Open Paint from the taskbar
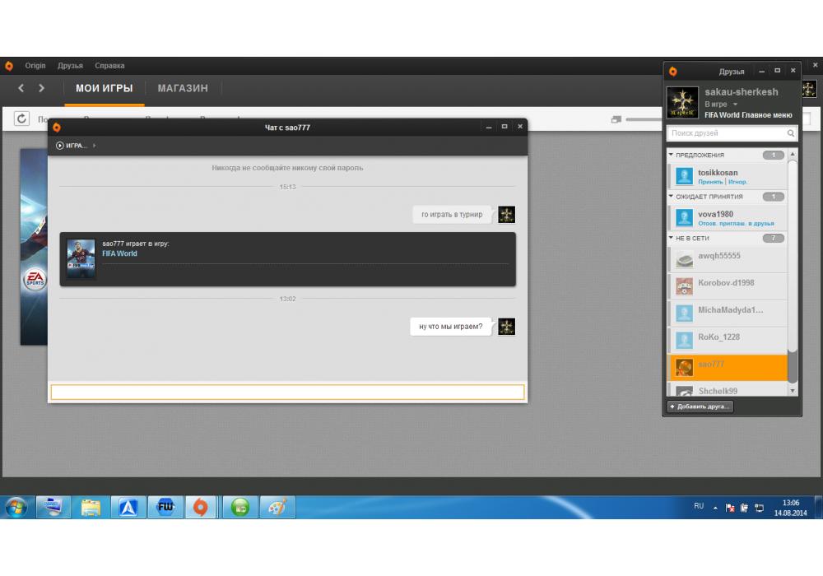 point(277,507)
